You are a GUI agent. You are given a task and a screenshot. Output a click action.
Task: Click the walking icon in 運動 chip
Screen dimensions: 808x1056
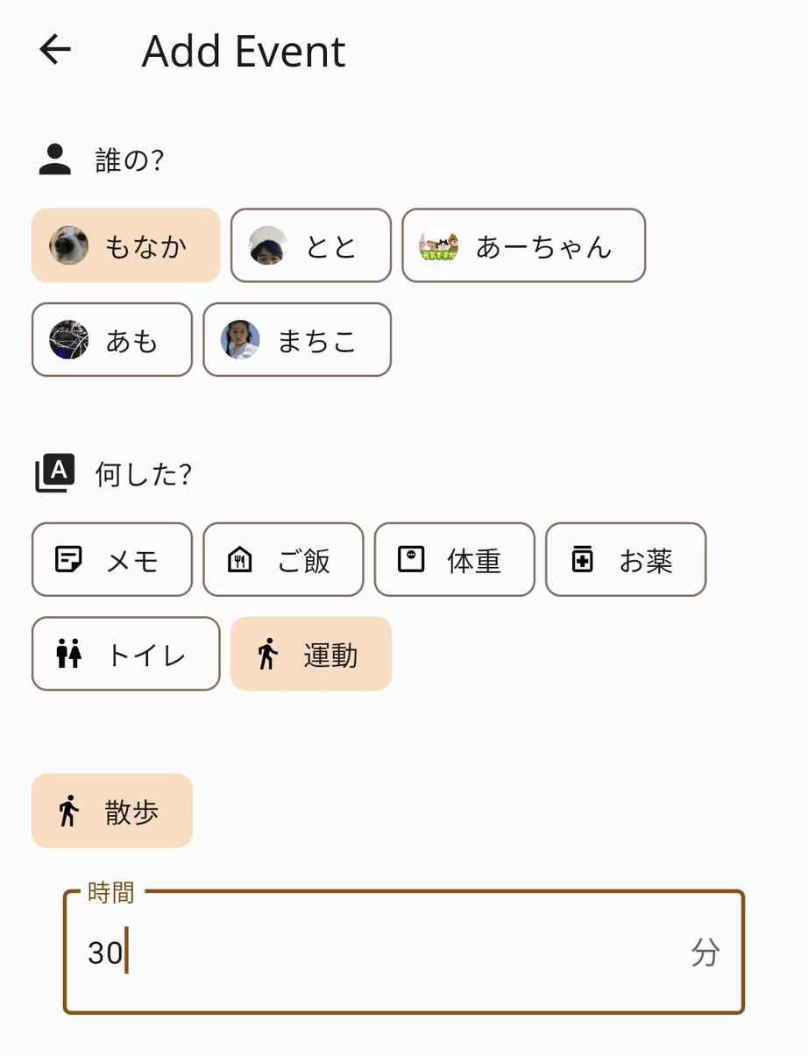pyautogui.click(x=267, y=654)
